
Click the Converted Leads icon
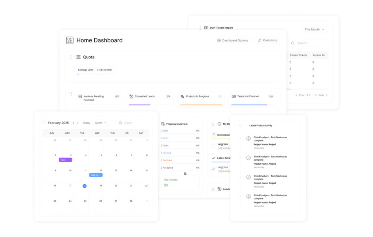click(131, 96)
